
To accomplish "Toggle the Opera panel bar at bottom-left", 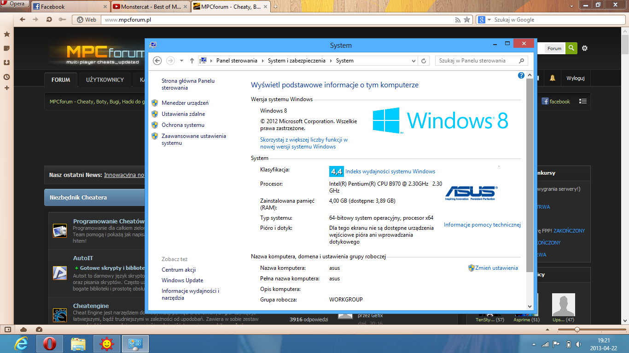I will pos(7,330).
